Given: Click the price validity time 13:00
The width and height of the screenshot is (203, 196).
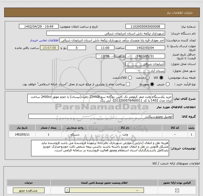Looking at the screenshot, I should (x=105, y=56).
